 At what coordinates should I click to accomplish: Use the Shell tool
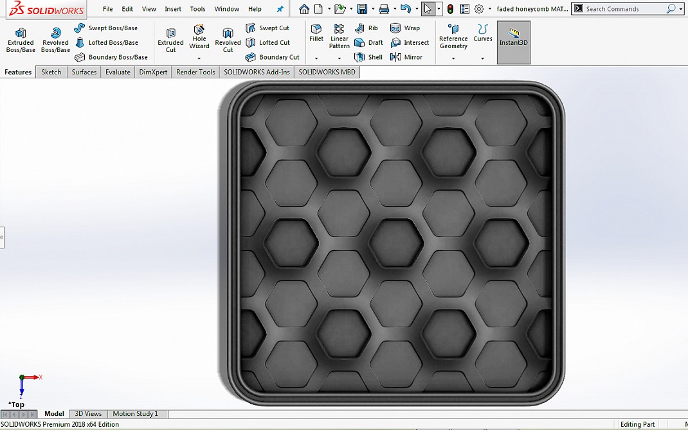pyautogui.click(x=368, y=57)
